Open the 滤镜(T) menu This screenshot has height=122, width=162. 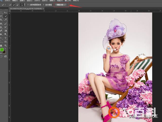[x=52, y=1]
